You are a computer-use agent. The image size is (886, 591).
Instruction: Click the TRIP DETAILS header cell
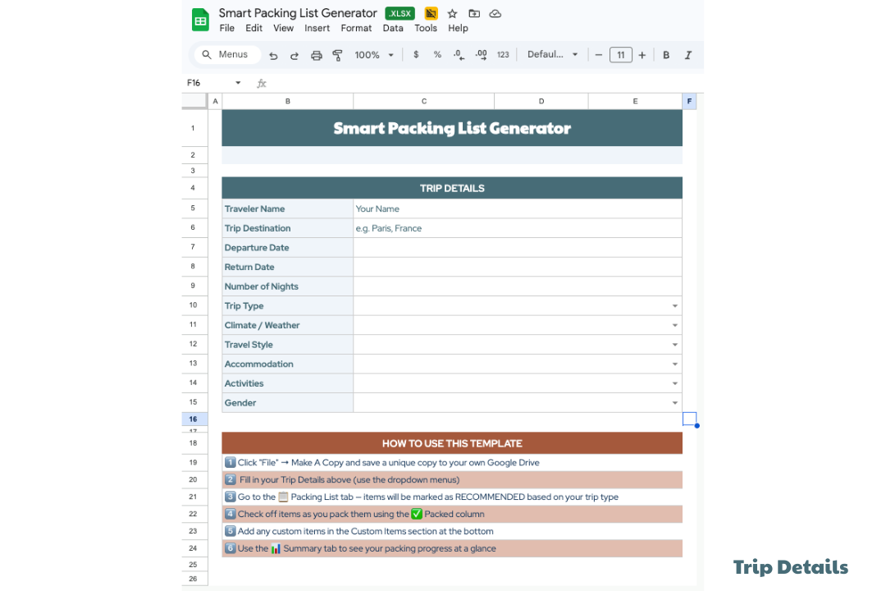pos(452,188)
